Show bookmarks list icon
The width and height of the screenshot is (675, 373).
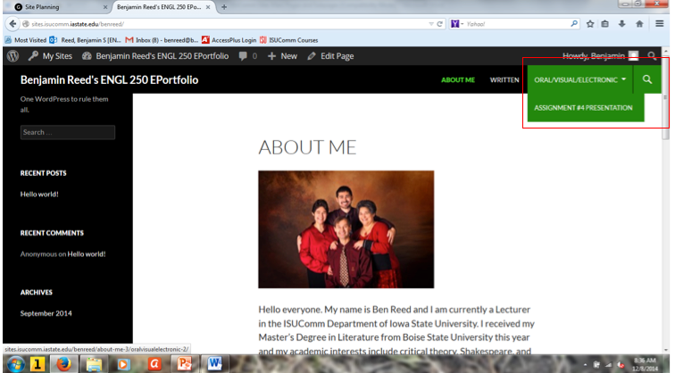click(604, 24)
